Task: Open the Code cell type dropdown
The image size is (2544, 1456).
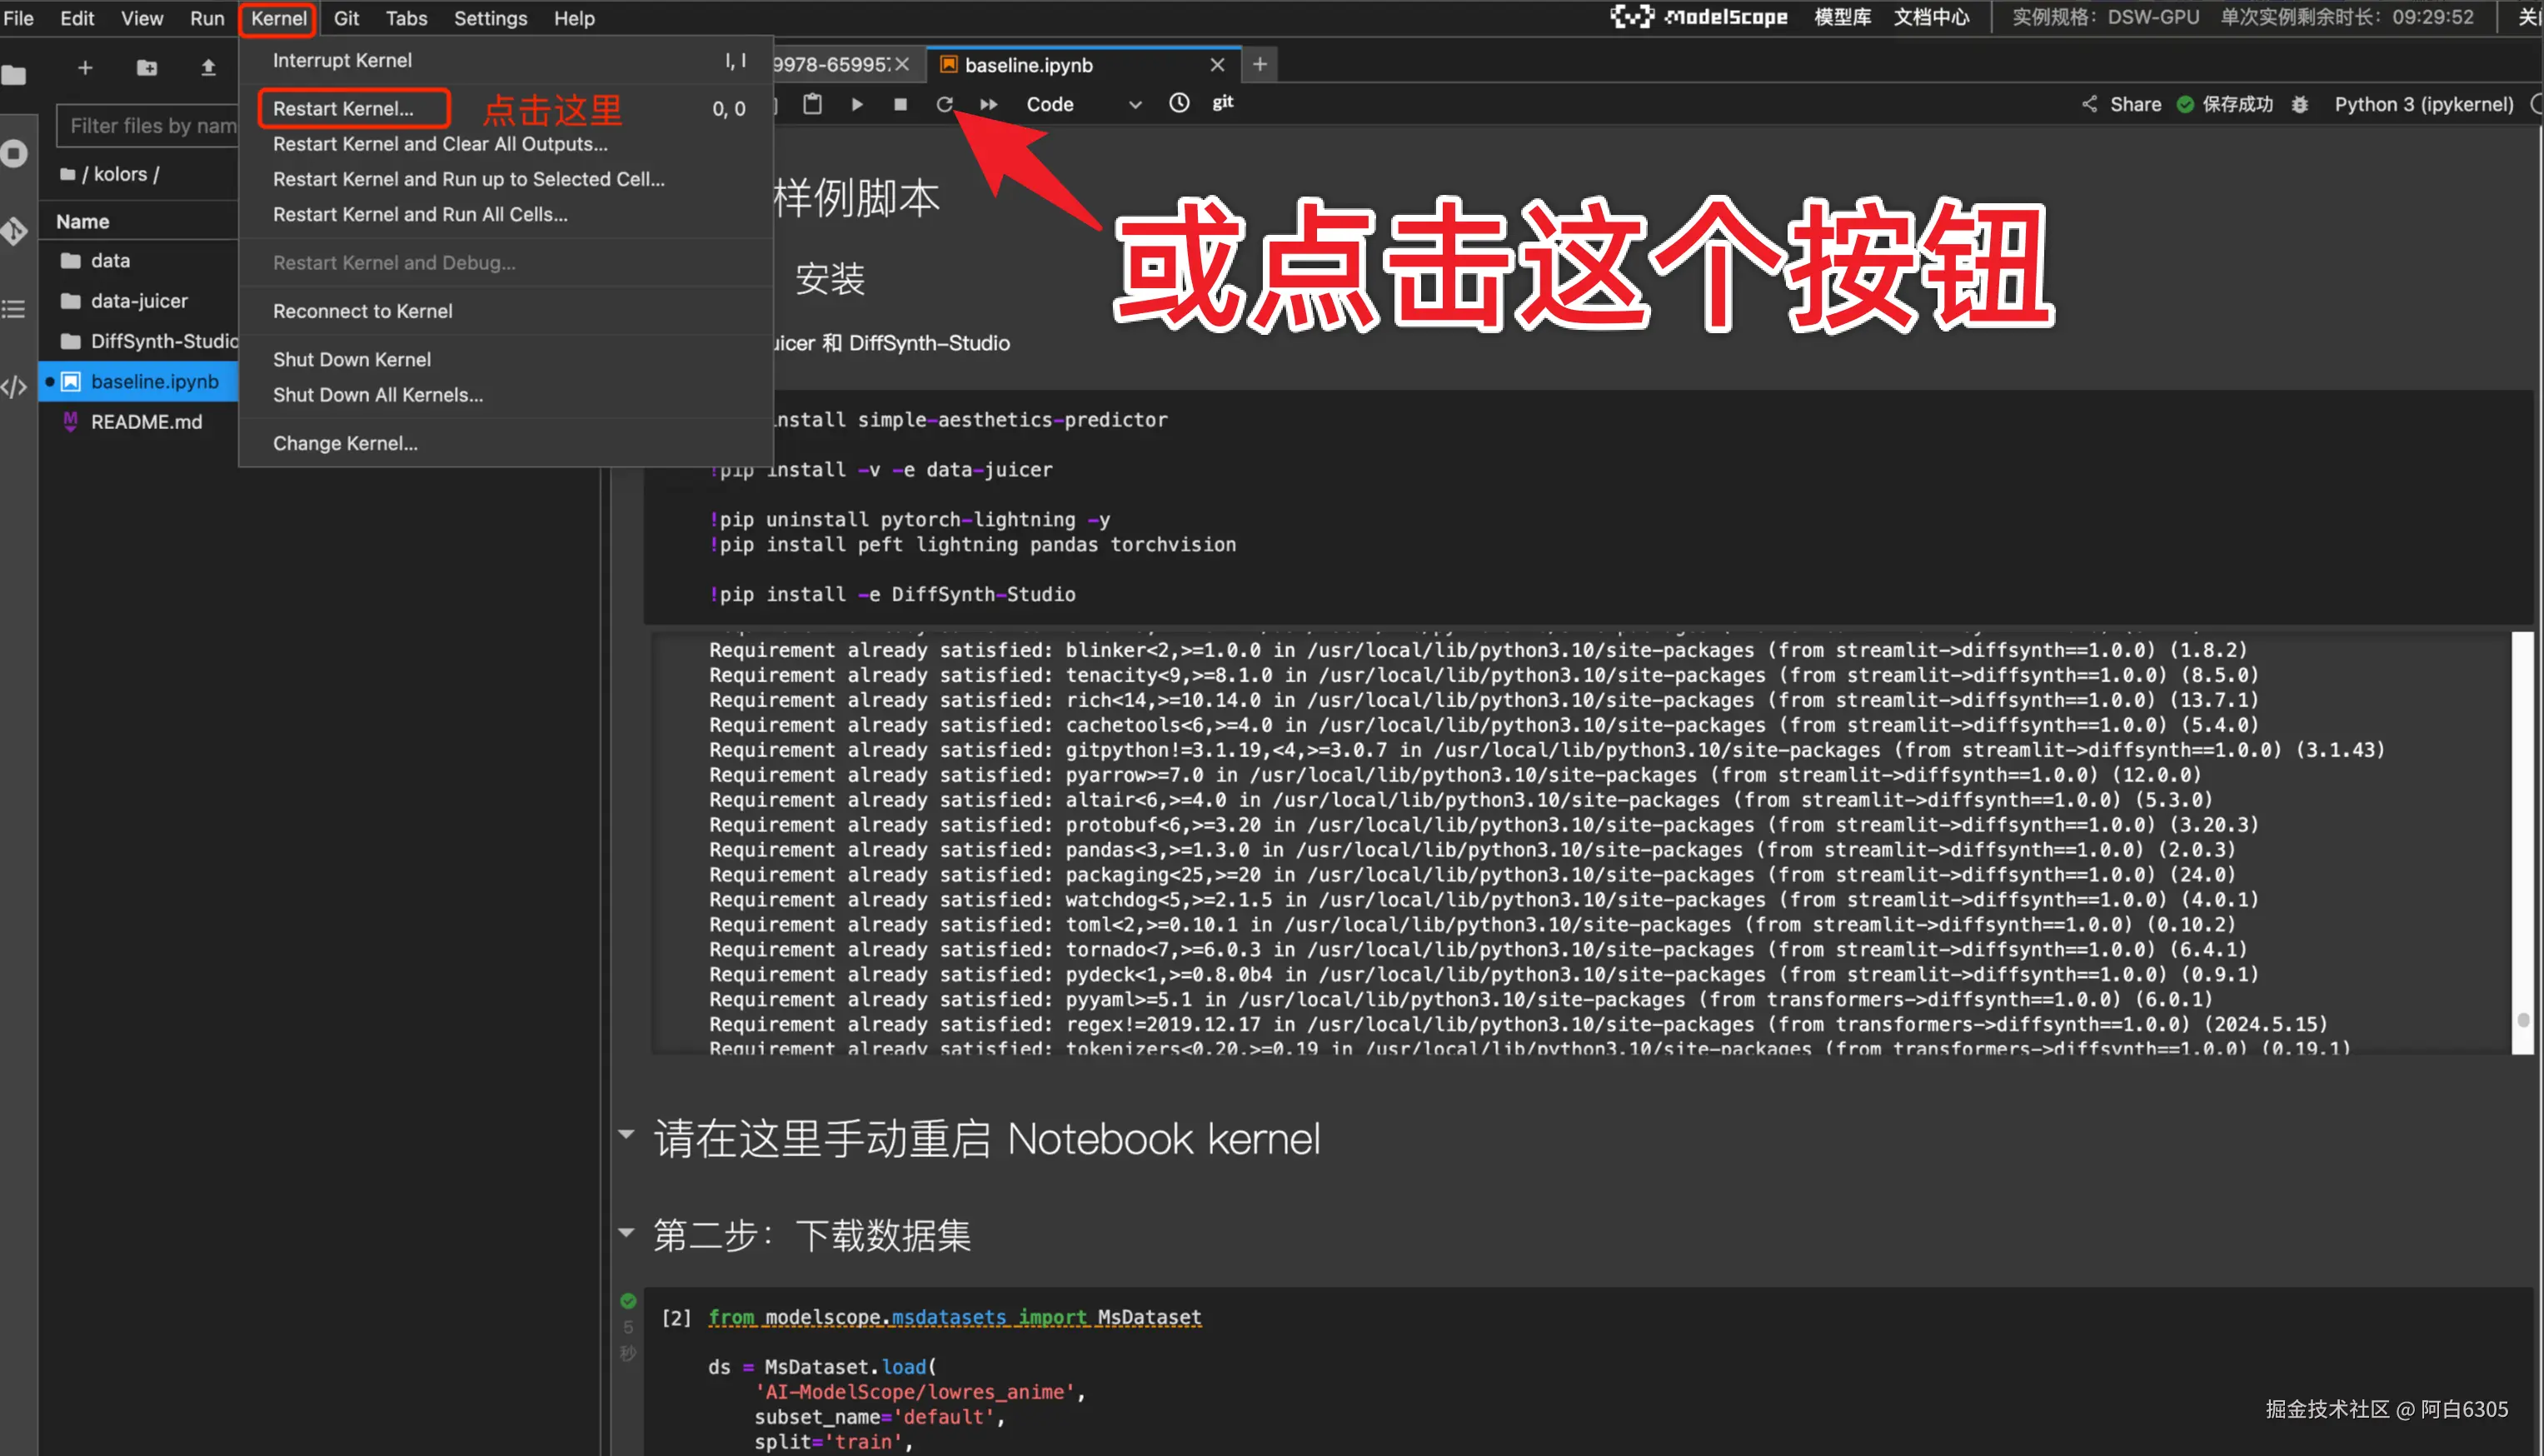Action: [x=1083, y=104]
